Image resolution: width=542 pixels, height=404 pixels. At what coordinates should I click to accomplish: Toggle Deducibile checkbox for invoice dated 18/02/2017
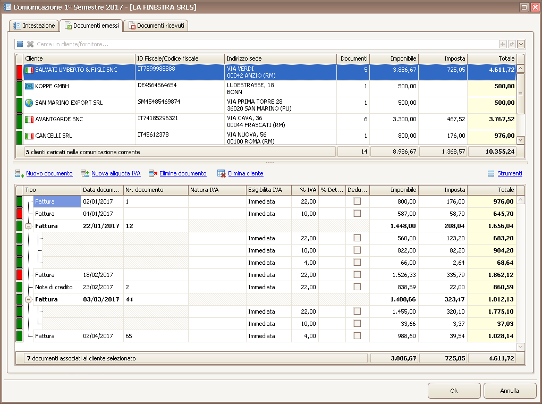coord(357,275)
